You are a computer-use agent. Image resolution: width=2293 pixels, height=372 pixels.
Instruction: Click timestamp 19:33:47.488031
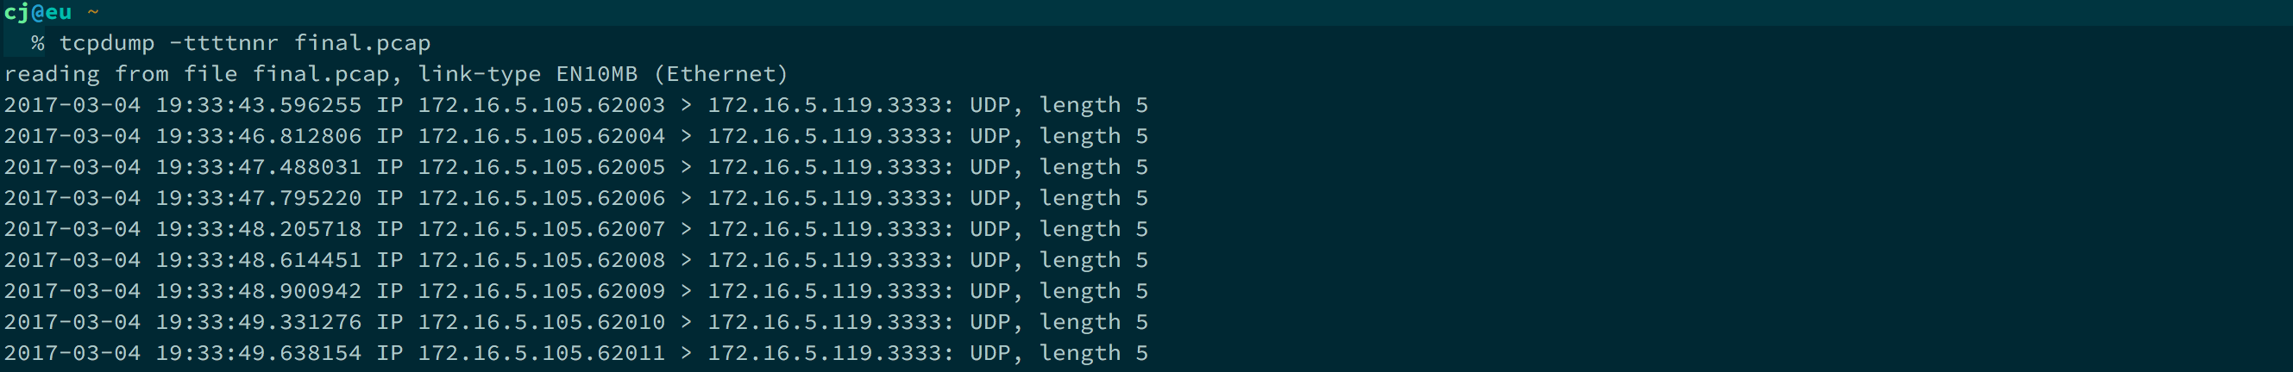coord(258,168)
